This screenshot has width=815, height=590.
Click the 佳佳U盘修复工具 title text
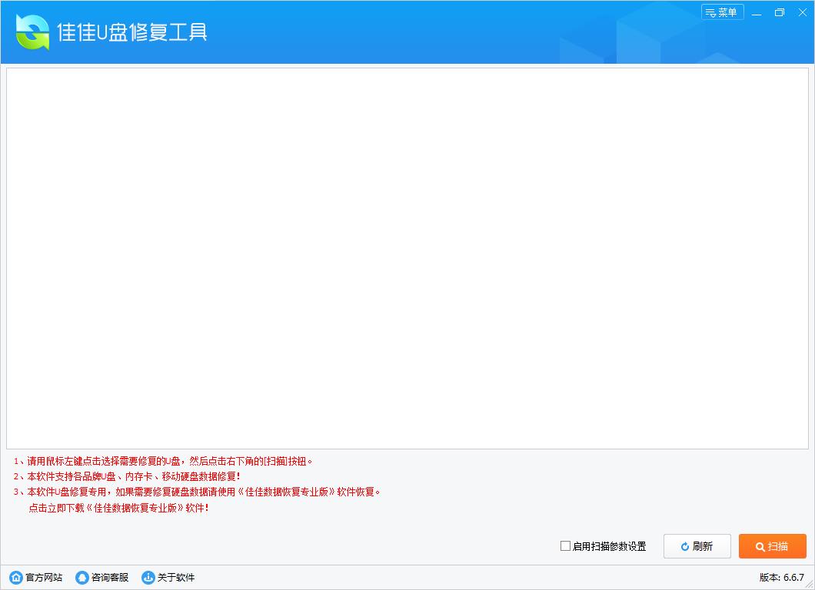[132, 32]
